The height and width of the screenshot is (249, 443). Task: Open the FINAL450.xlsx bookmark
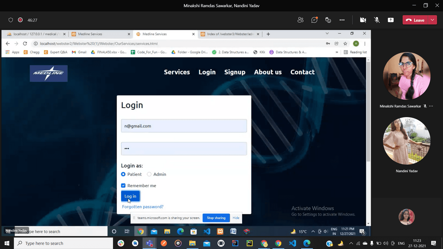[109, 52]
